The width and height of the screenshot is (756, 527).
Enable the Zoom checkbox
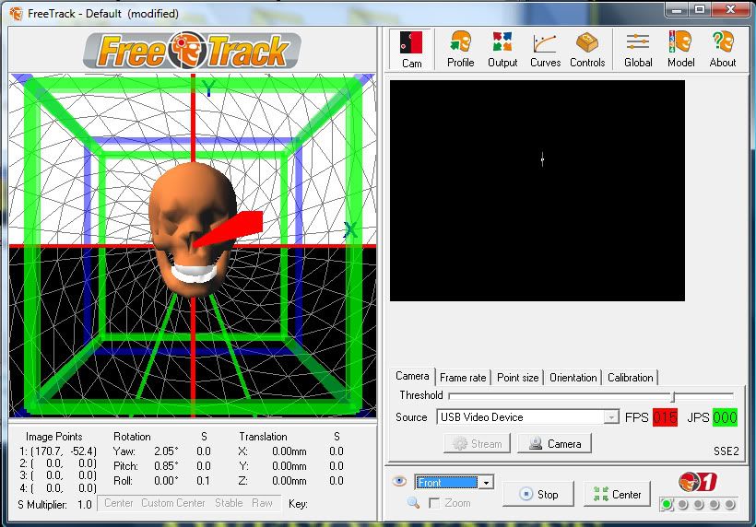tap(434, 503)
